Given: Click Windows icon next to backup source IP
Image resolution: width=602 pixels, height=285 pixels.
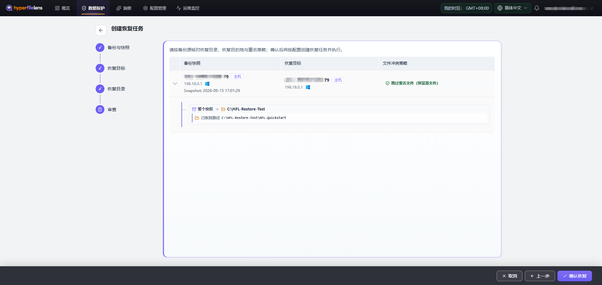Looking at the screenshot, I should click(x=207, y=84).
